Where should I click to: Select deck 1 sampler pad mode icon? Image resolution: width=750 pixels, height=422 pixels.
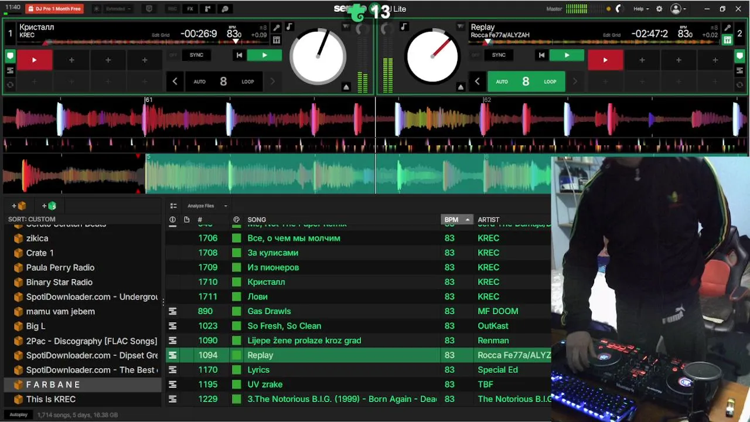point(10,70)
